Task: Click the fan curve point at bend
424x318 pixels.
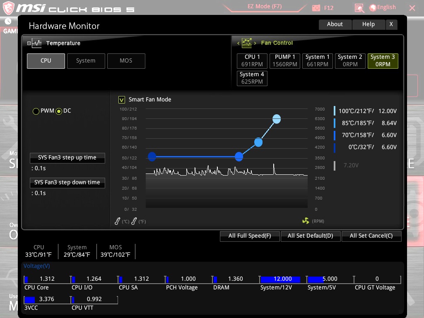Action: pyautogui.click(x=239, y=157)
